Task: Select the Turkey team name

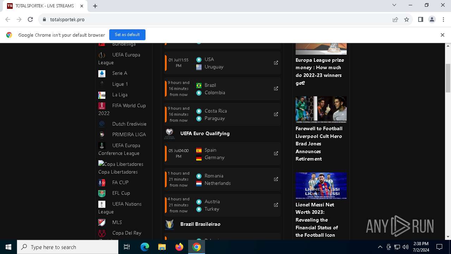Action: [212, 209]
